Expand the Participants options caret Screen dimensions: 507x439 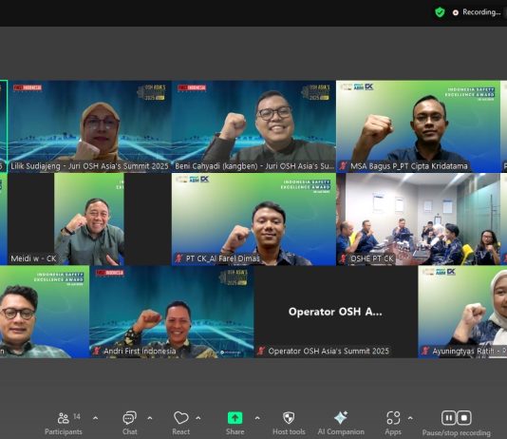[95, 418]
